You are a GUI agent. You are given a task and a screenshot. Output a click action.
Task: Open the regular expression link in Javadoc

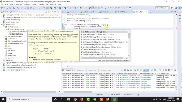click(x=67, y=31)
